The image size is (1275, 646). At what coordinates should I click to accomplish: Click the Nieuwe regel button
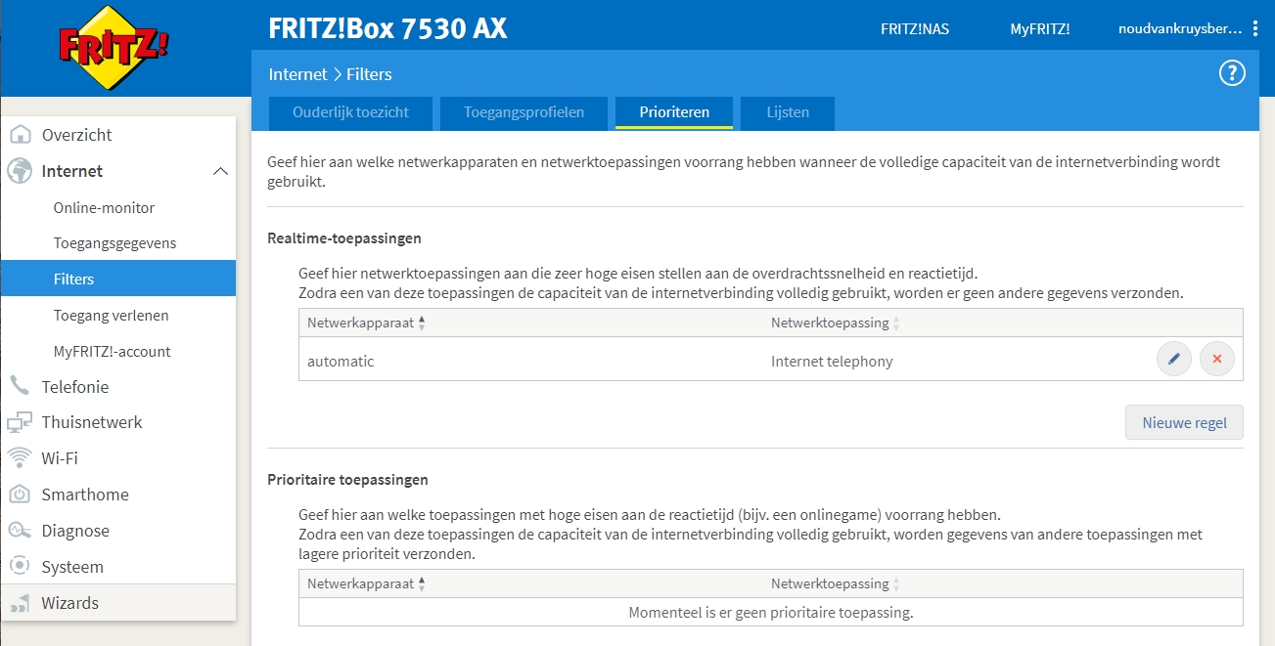pyautogui.click(x=1184, y=421)
